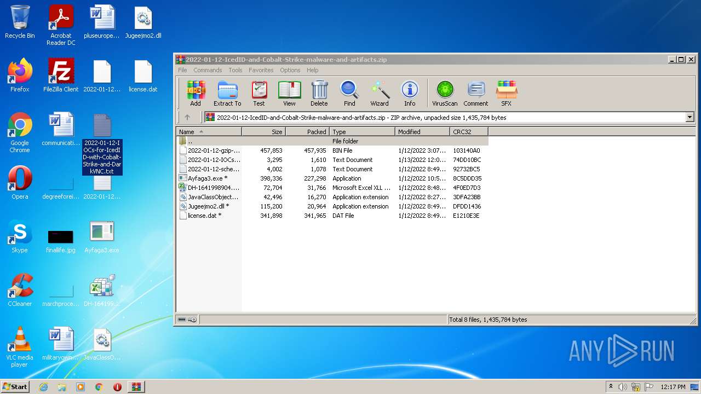
Task: Click the Test archive icon
Action: coord(259,93)
